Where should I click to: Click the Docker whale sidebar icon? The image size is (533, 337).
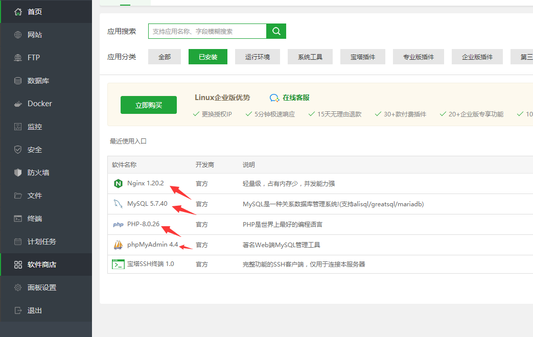pos(18,104)
